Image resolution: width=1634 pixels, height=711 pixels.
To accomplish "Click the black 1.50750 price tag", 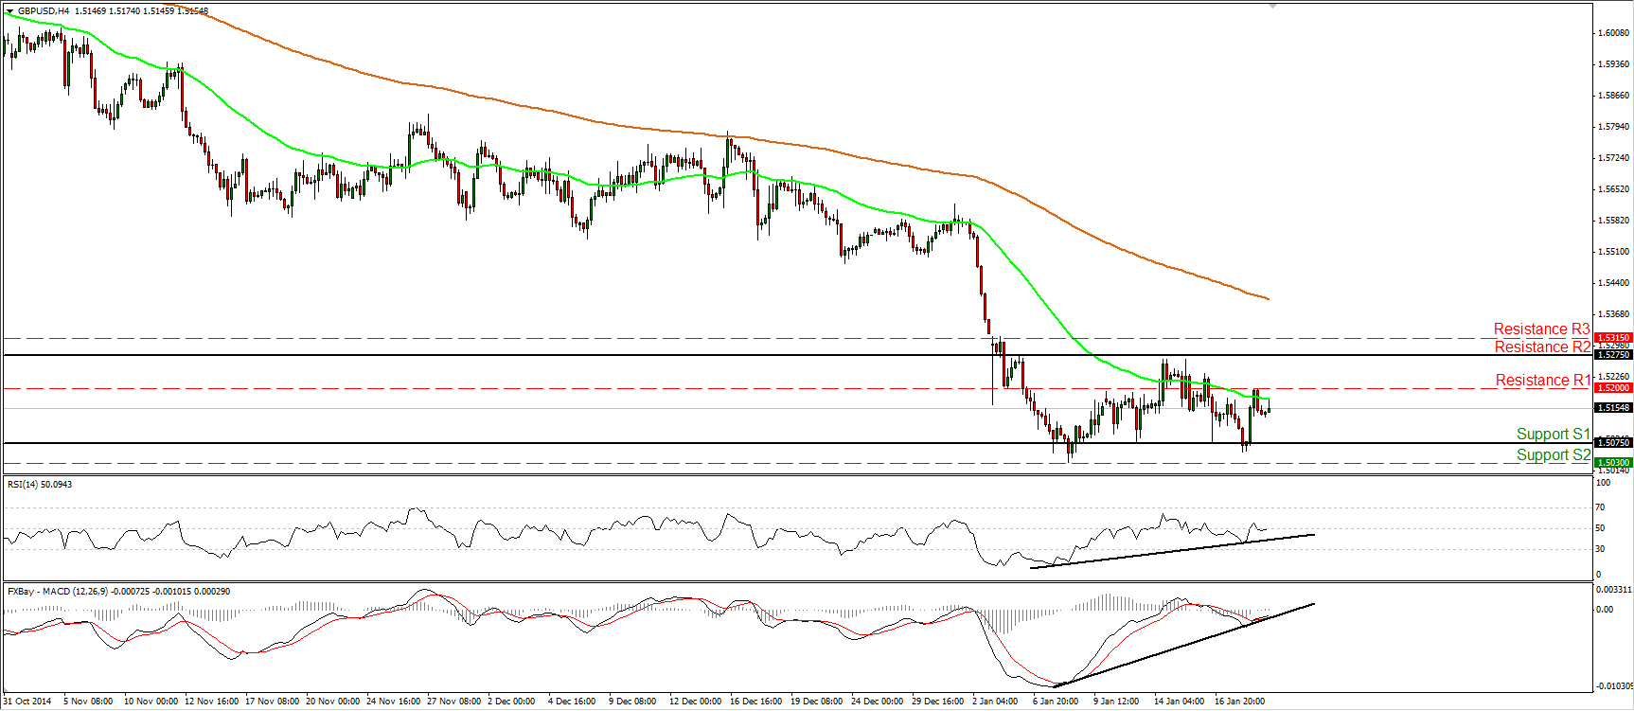I will pos(1613,443).
